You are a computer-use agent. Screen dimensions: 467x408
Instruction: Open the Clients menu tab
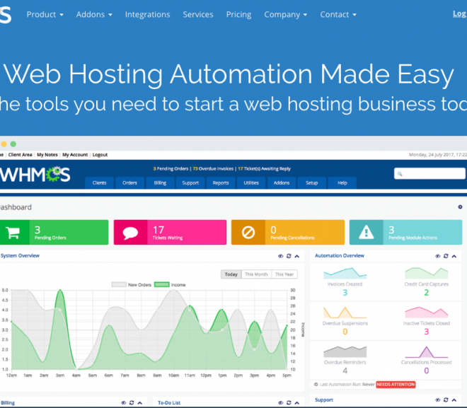click(99, 182)
